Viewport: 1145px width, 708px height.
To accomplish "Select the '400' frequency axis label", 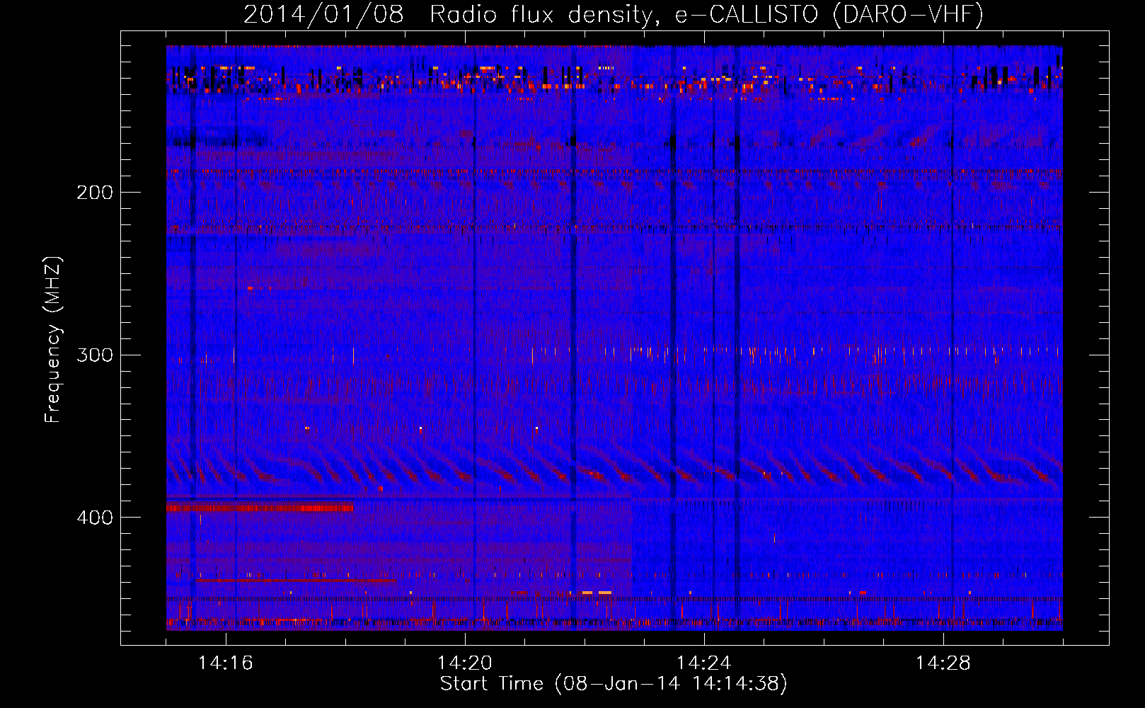I will 95,518.
